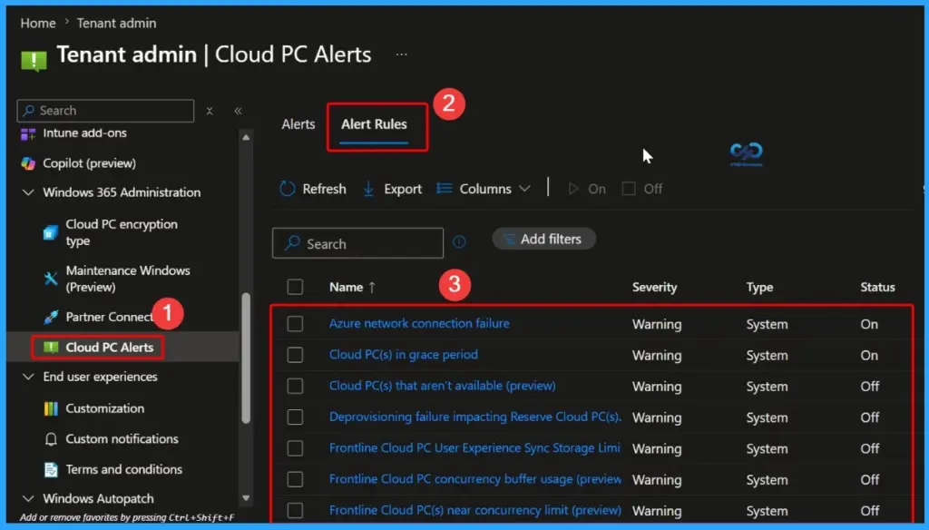929x530 pixels.
Task: Check the Frontline concurrency buffer usage row
Action: [x=295, y=479]
